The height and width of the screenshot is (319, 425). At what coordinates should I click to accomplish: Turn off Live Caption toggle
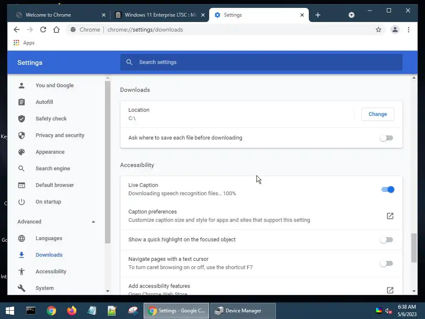pyautogui.click(x=388, y=189)
